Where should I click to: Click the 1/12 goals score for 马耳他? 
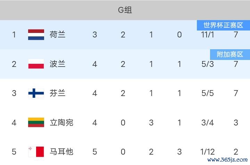tap(208, 151)
